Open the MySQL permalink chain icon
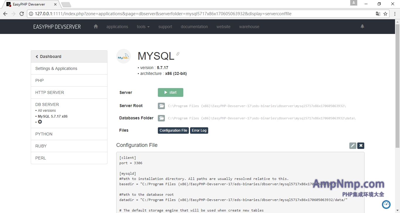400x213 pixels. click(178, 54)
